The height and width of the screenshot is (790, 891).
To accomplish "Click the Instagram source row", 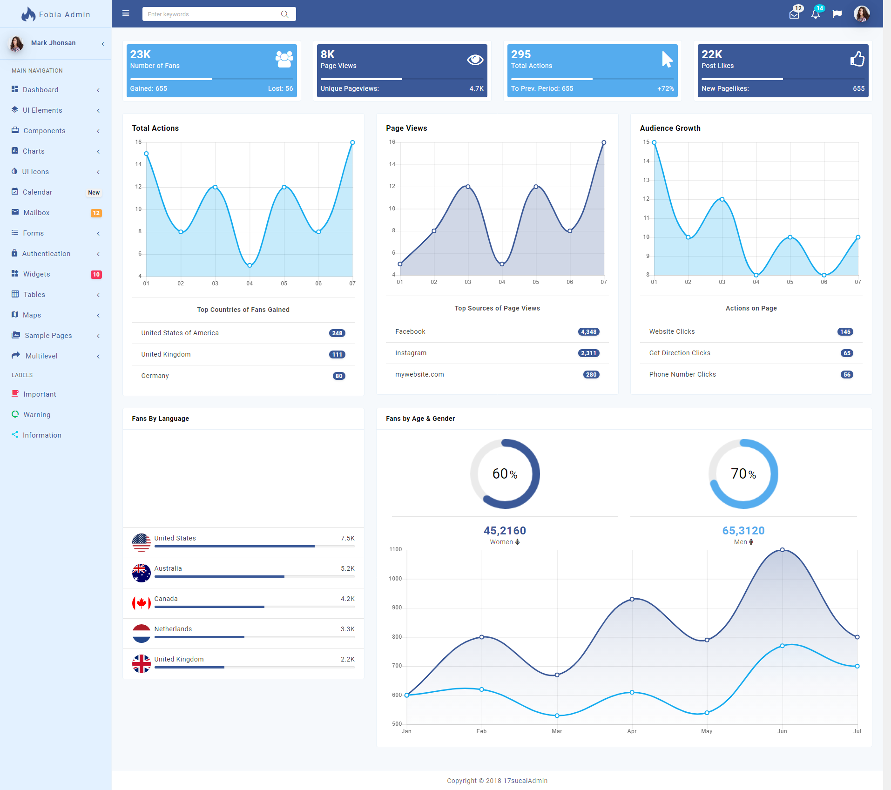I will (x=497, y=353).
